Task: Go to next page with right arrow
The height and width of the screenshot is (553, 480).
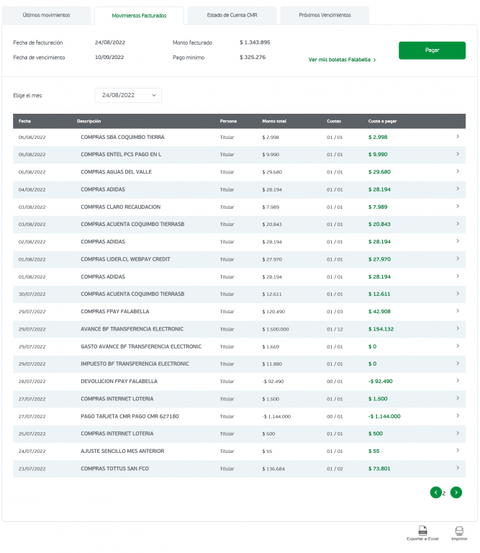Action: click(456, 493)
